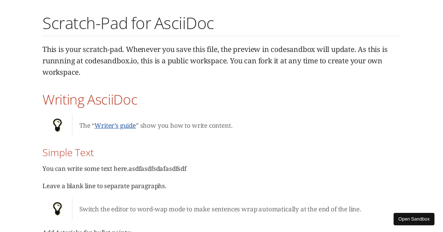This screenshot has width=443, height=232.
Task: Click the Writer's guide tip sentence
Action: coord(156,125)
